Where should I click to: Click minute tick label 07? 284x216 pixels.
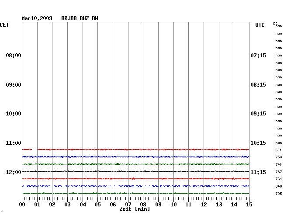tap(128, 205)
